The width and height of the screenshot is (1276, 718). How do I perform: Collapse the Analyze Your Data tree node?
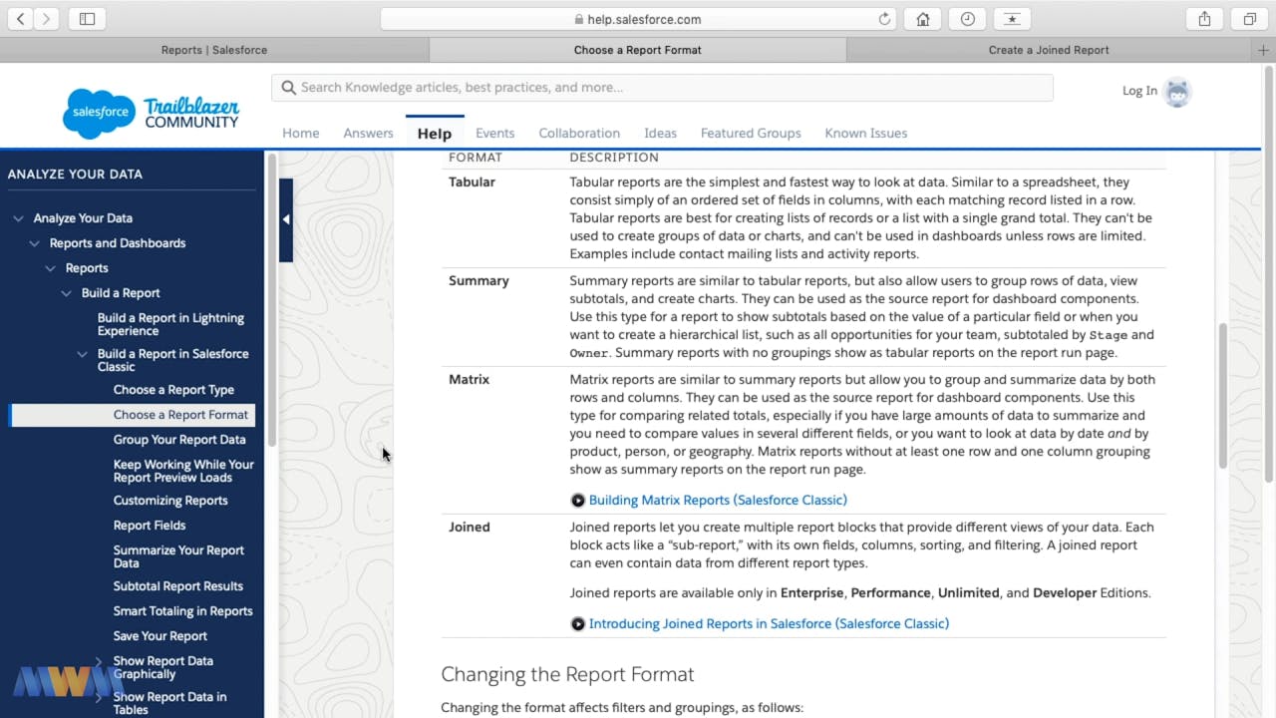tap(18, 218)
